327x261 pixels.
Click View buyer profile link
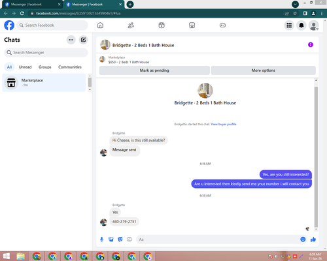click(224, 124)
